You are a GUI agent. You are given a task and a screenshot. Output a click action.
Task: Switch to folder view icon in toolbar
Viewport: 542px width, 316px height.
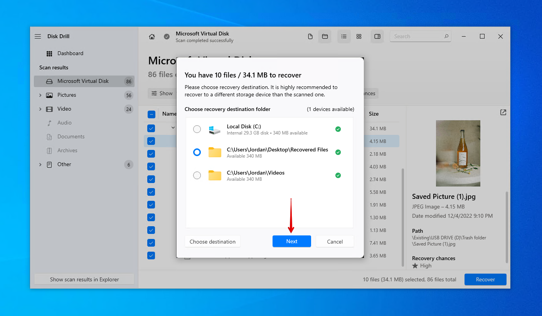(325, 37)
